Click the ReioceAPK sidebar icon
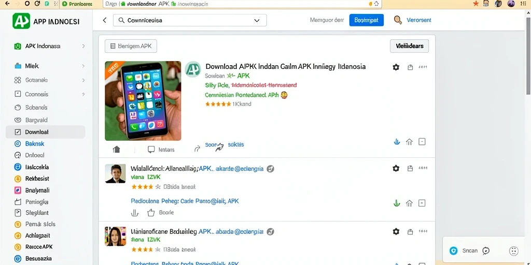531x265 pixels. (18, 247)
